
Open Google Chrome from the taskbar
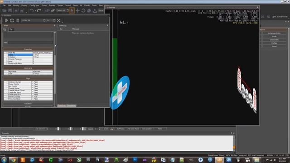click(13, 160)
